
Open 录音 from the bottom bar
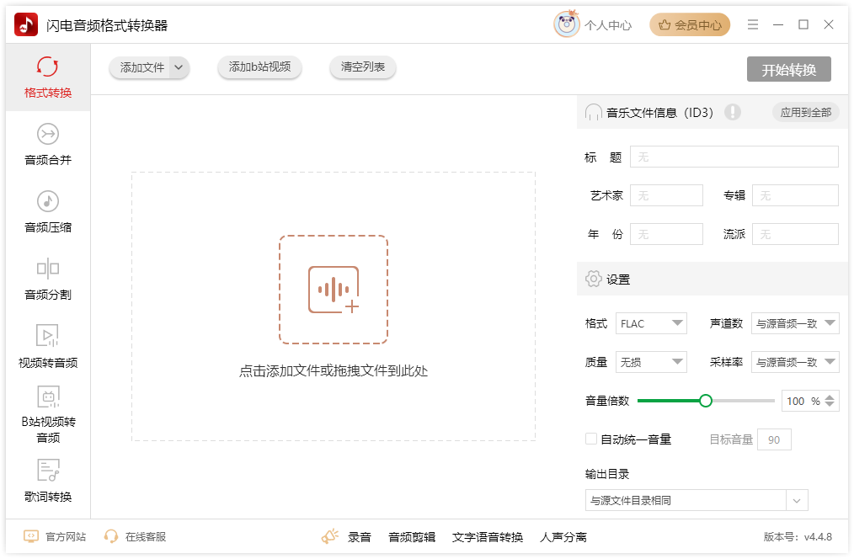pyautogui.click(x=360, y=537)
